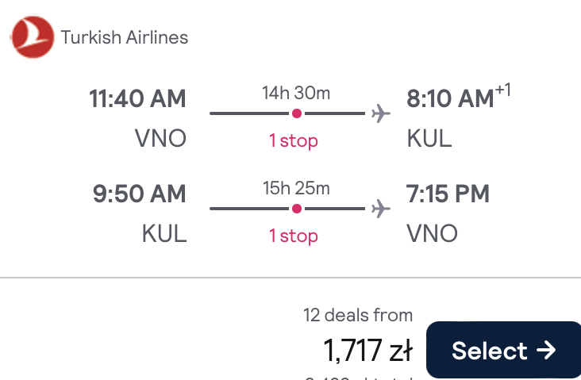This screenshot has height=380, width=581.
Task: Click the 1,717 zł price
Action: point(368,350)
